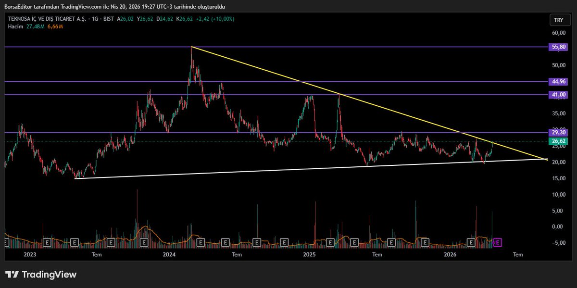This screenshot has height=288, width=577.
Task: Click the -5,00 price axis label
Action: point(559,243)
